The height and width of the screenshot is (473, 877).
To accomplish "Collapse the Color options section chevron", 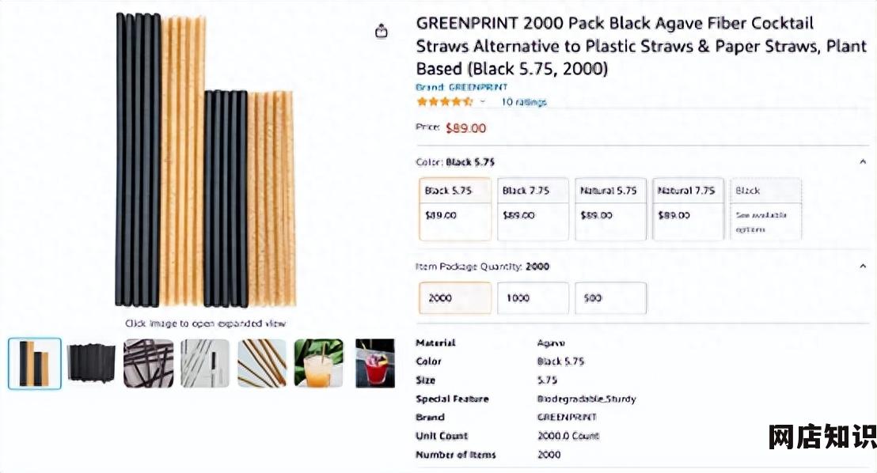I will tap(863, 161).
